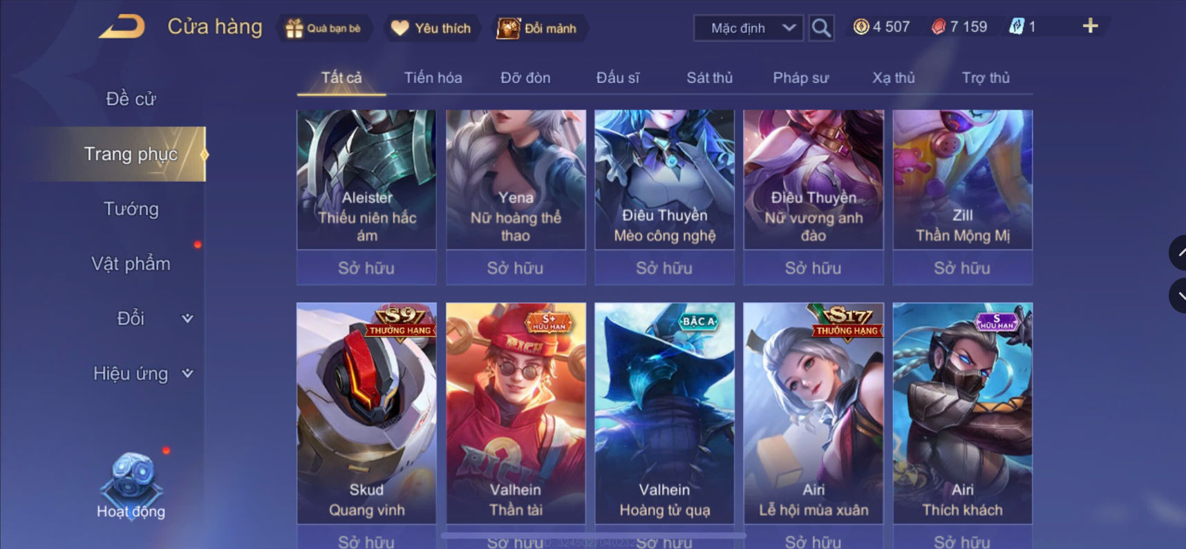This screenshot has width=1186, height=549.
Task: Open the Valhein Thần tài skin card
Action: pos(516,413)
